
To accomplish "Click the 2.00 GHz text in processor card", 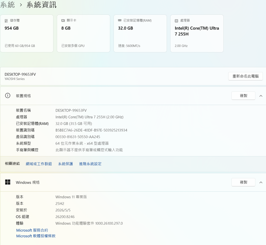I will tap(181, 46).
